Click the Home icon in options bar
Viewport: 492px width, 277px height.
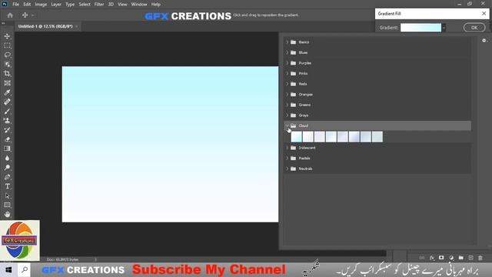coord(10,15)
